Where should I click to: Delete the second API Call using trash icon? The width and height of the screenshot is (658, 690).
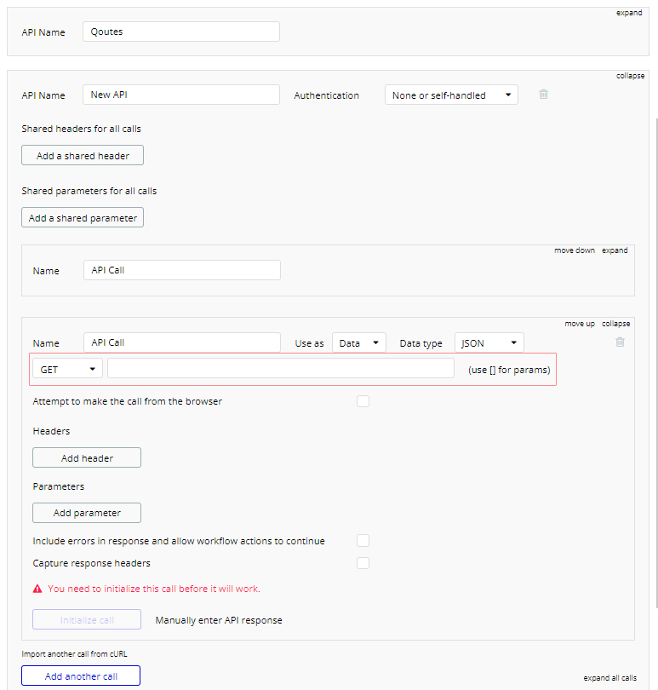pyautogui.click(x=620, y=342)
